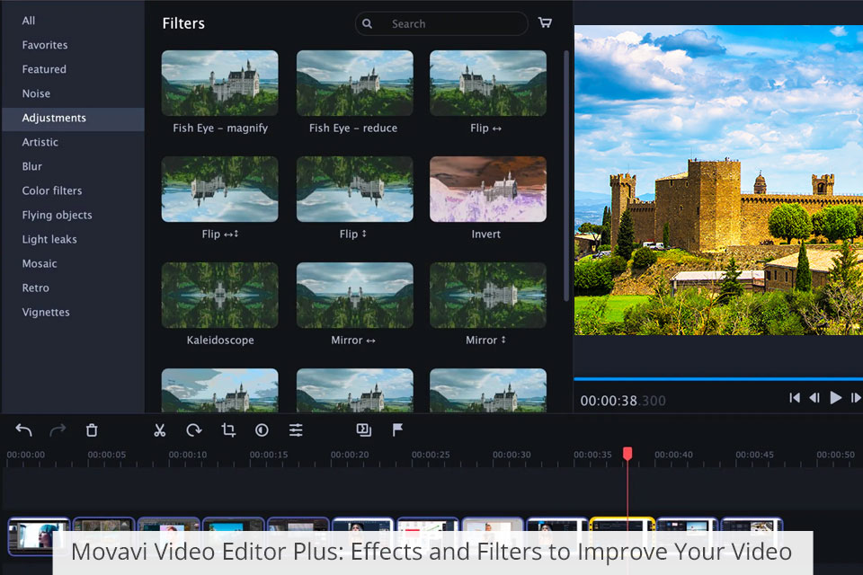The image size is (863, 575).
Task: Choose the vertical Flip filter thumbnail
Action: click(x=354, y=189)
